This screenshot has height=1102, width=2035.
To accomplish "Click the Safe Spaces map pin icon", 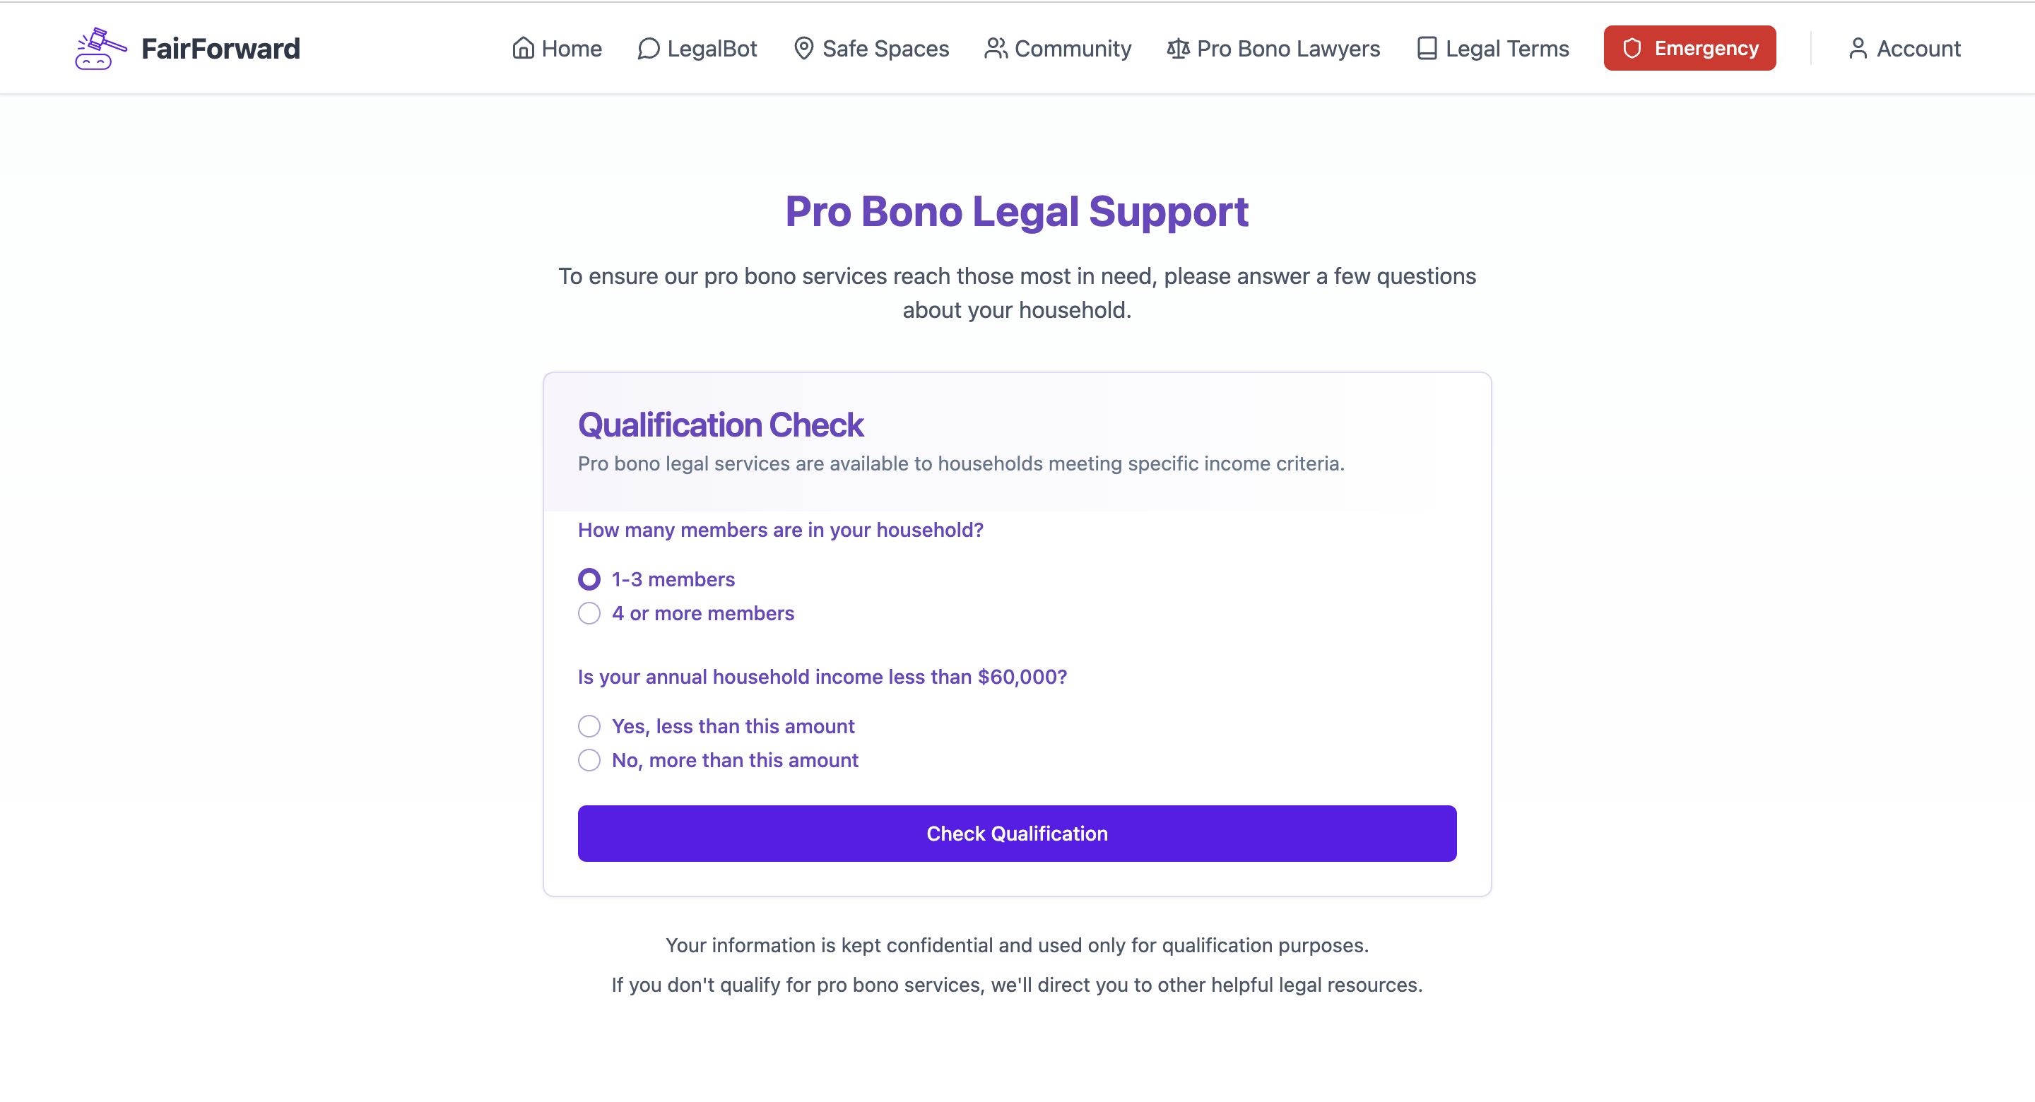I will point(803,48).
